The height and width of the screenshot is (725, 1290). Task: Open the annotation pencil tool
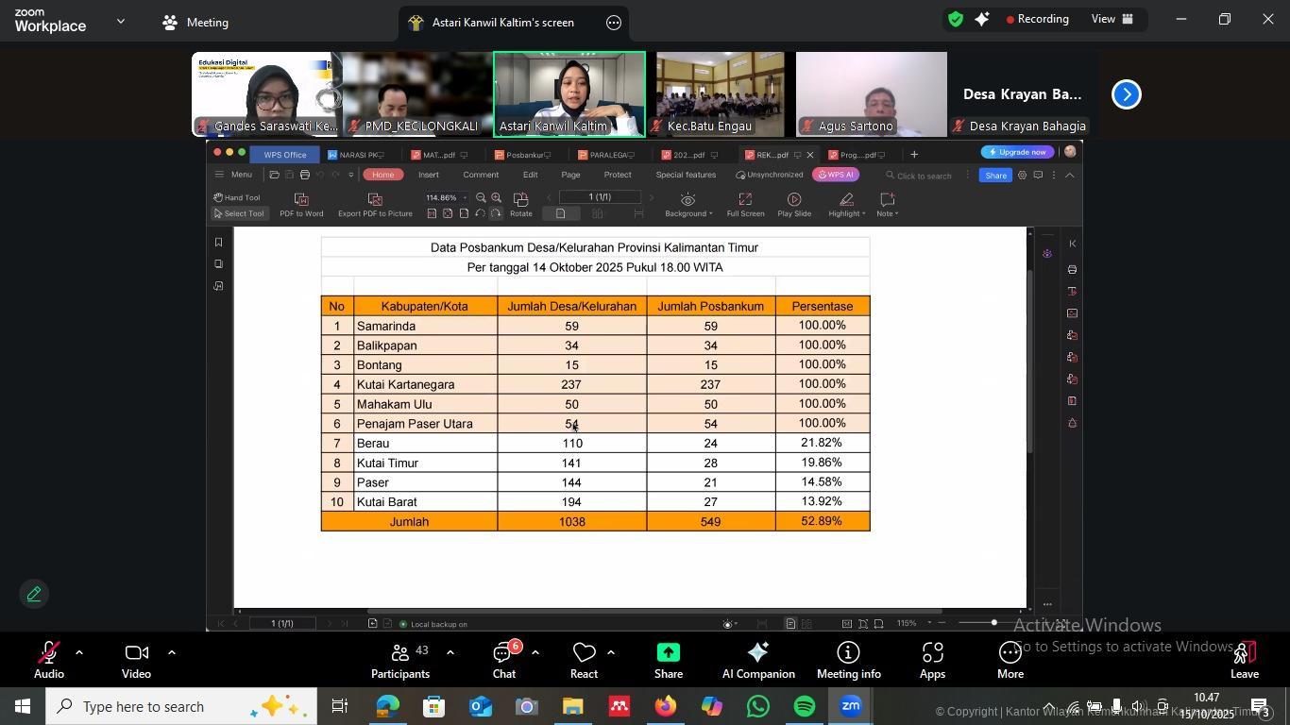(34, 594)
